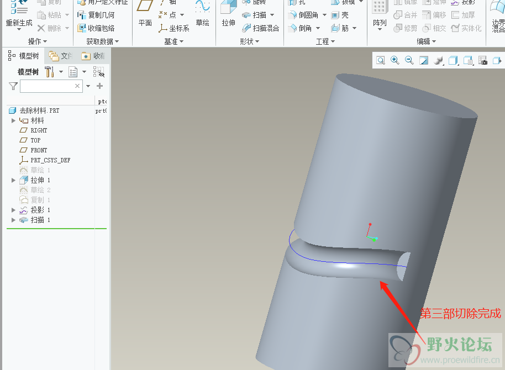Image resolution: width=505 pixels, height=370 pixels.
Task: Click the 重新生成 (Regenerate) icon
Action: point(19,7)
